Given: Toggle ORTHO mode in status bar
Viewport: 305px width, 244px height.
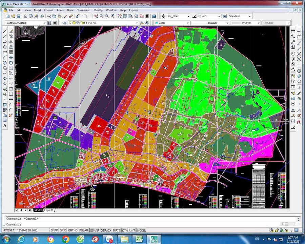Looking at the screenshot, I should [73, 230].
